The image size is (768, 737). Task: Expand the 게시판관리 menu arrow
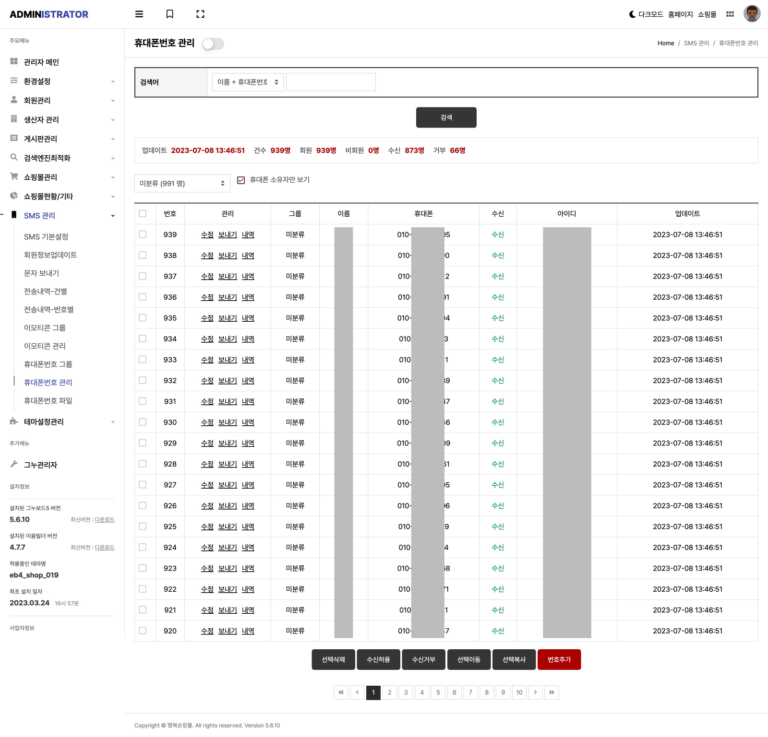pyautogui.click(x=113, y=139)
